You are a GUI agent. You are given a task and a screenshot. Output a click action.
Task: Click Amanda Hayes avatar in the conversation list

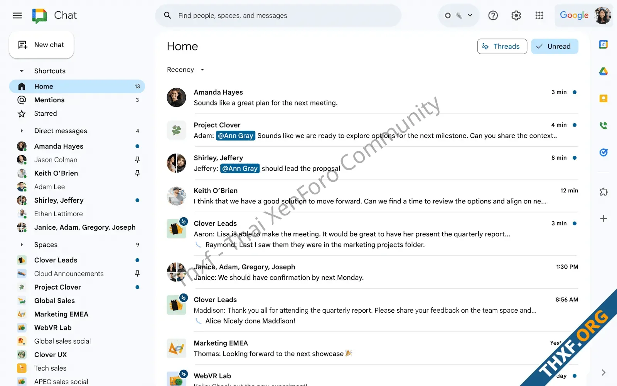[176, 97]
